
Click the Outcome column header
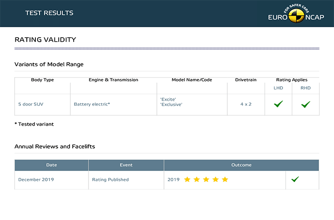pos(241,165)
